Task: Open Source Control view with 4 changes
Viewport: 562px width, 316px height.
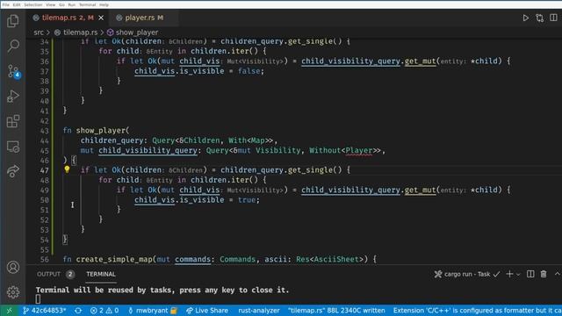Action: point(13,71)
